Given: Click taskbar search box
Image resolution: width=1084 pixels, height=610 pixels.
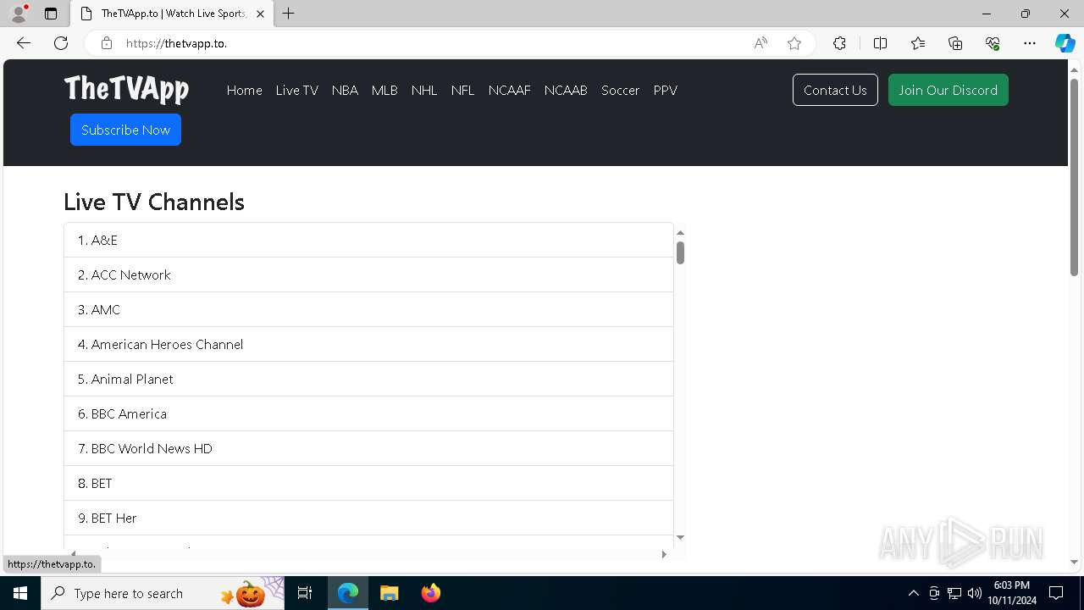Looking at the screenshot, I should click(163, 593).
